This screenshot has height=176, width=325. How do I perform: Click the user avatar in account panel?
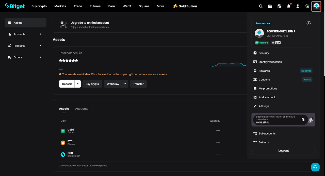pyautogui.click(x=259, y=33)
